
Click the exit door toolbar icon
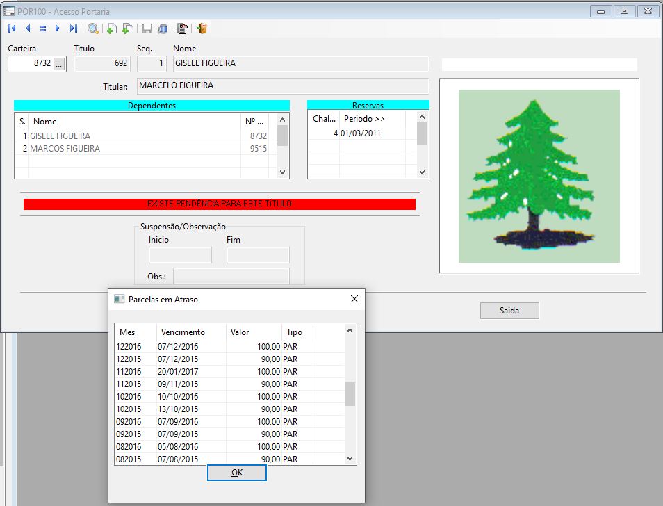coord(202,28)
